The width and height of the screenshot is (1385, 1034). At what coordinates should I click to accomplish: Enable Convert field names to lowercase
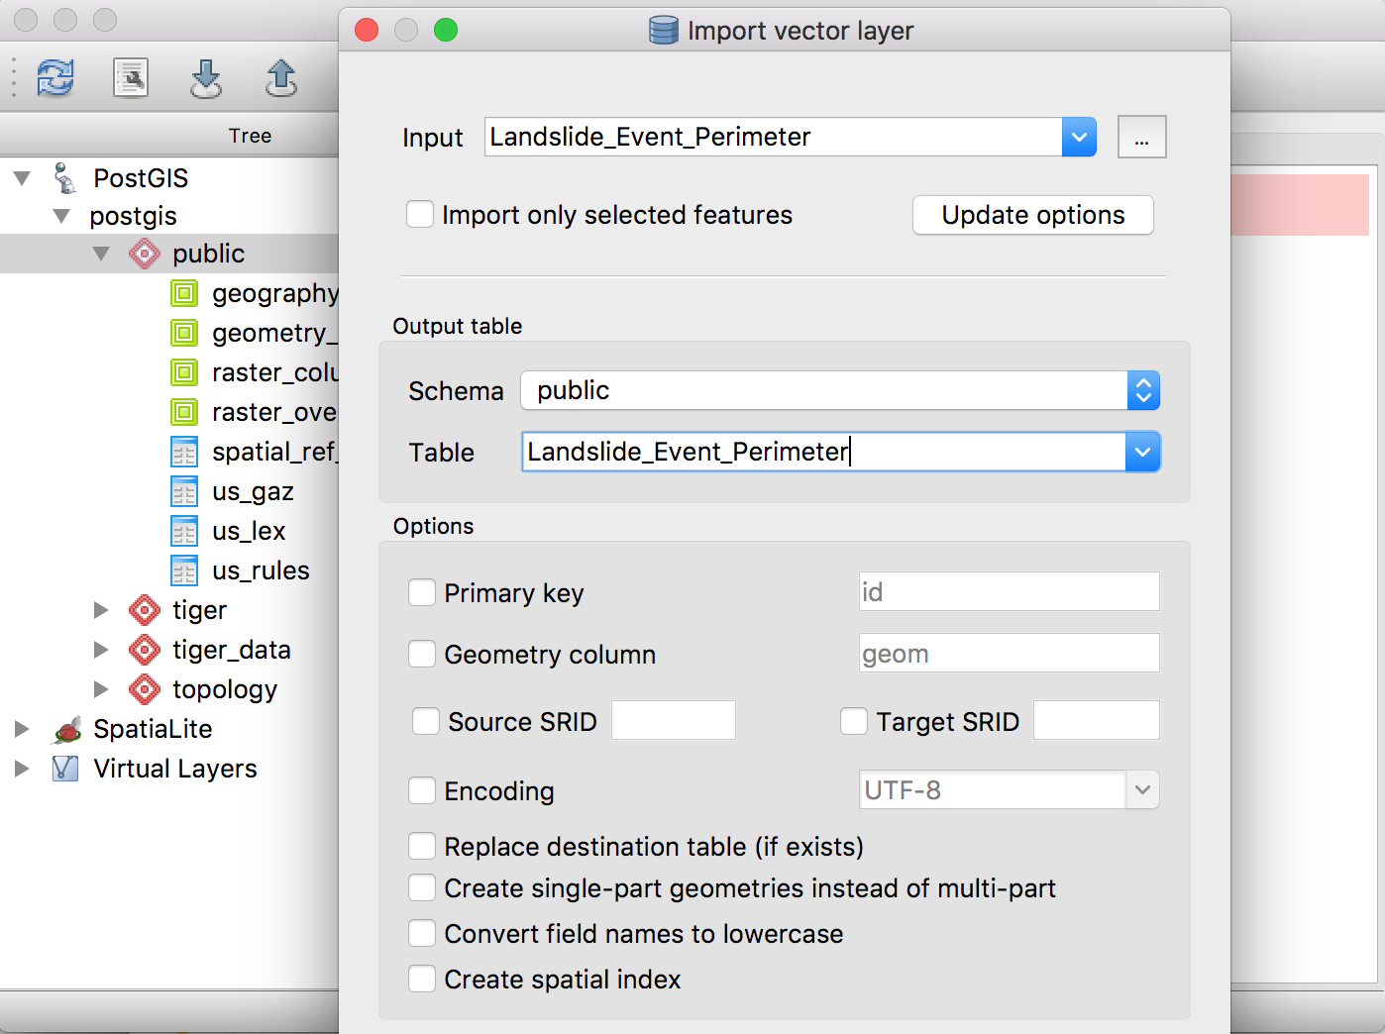(422, 934)
